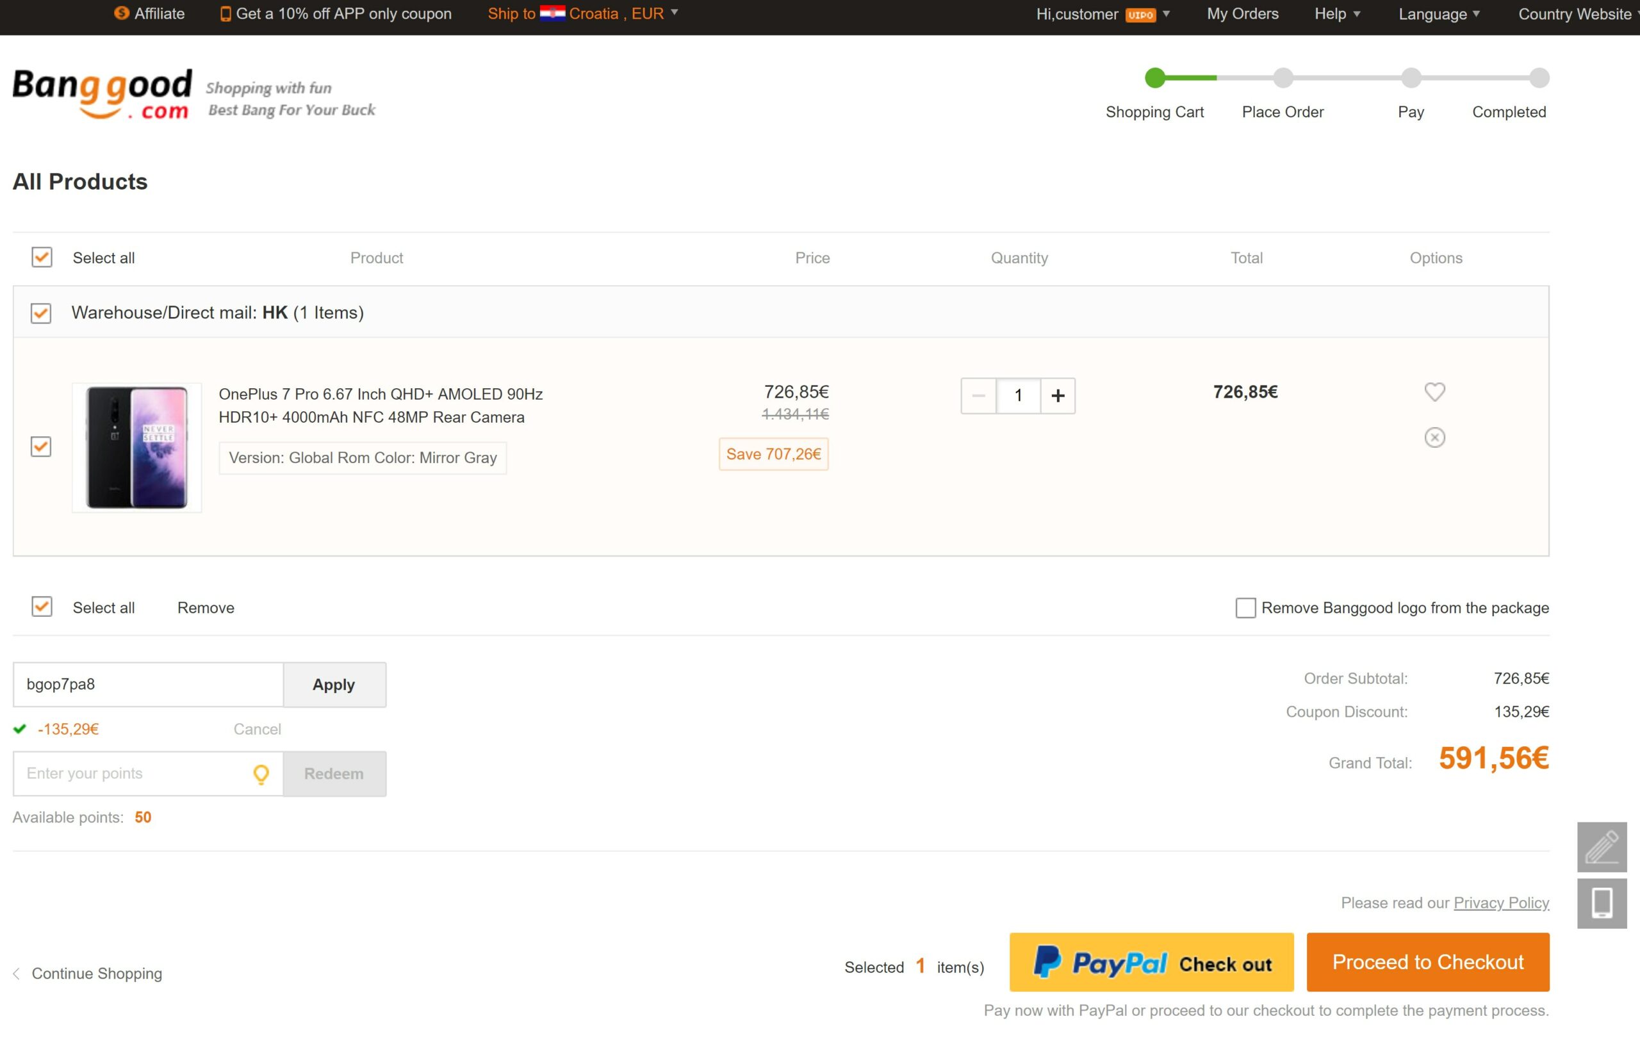The height and width of the screenshot is (1046, 1640).
Task: Click the PayPal Check out button
Action: point(1151,961)
